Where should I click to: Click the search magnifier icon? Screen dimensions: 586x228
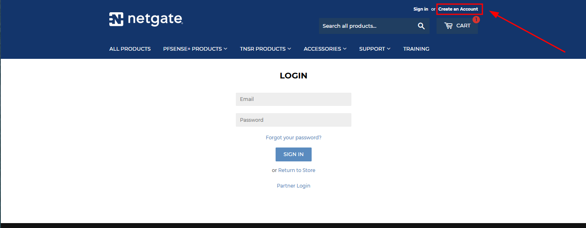pyautogui.click(x=421, y=26)
